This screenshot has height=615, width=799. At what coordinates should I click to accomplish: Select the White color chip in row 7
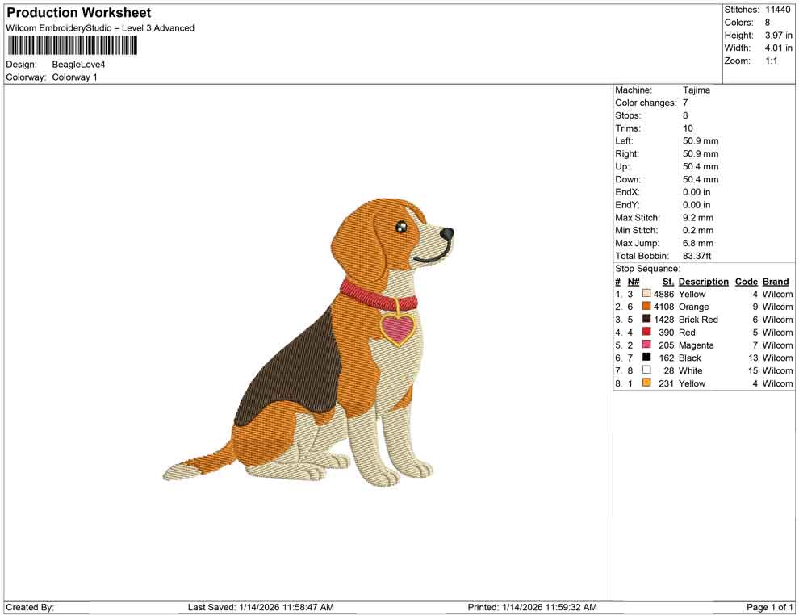point(646,370)
